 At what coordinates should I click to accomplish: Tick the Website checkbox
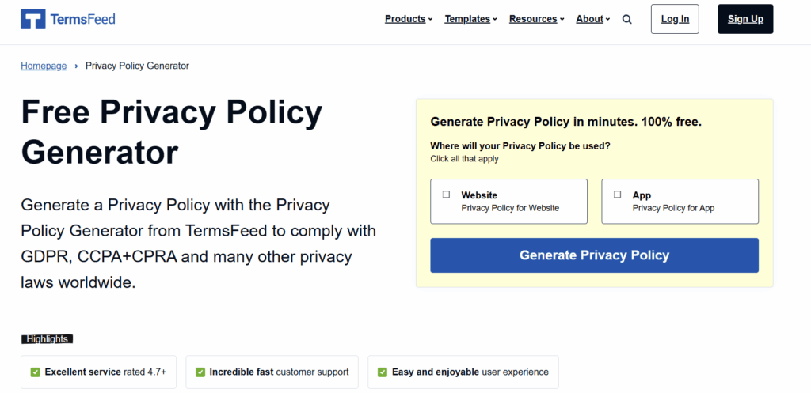pyautogui.click(x=446, y=195)
